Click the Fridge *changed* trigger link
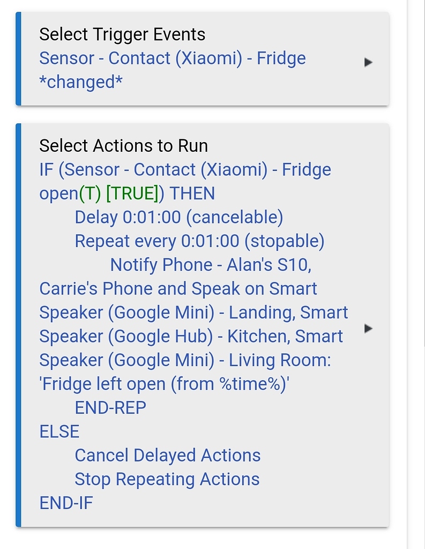 [x=172, y=70]
